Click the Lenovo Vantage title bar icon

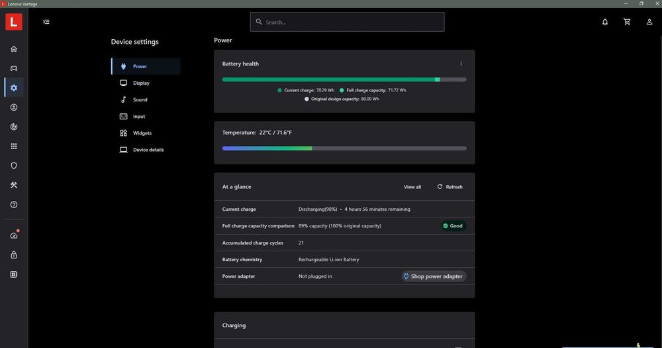point(3,4)
